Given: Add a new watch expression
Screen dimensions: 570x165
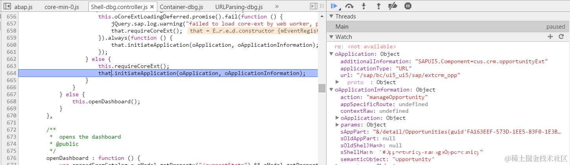Looking at the screenshot, I should (550, 37).
